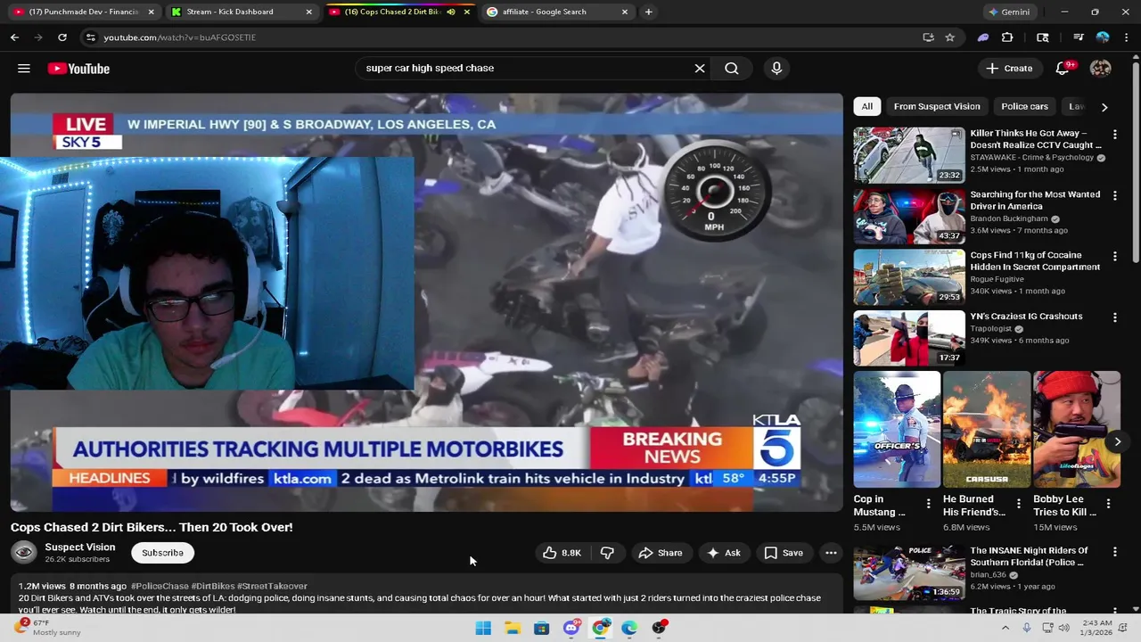
Task: Open the YouTube account avatar menu
Action: tap(1101, 69)
